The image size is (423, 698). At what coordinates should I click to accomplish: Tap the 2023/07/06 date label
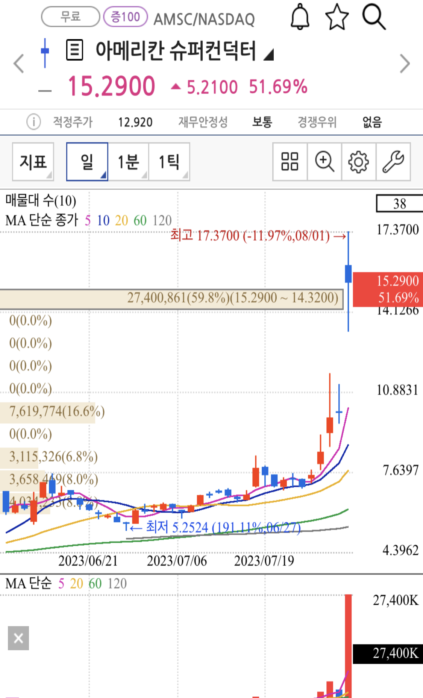click(177, 561)
